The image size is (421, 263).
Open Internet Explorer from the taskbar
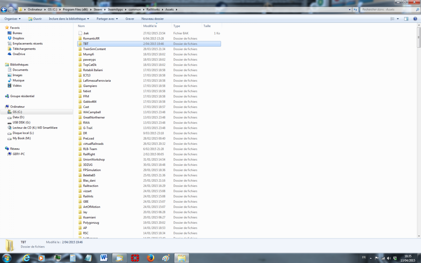pos(26,258)
